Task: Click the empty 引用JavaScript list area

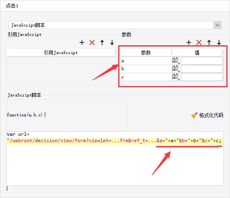Action: [61, 71]
